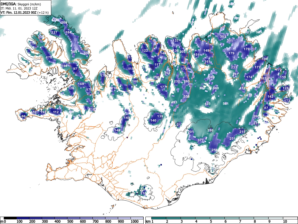Click visibility value 112 on the map
Screen dimensions: 298x224
[56, 112]
